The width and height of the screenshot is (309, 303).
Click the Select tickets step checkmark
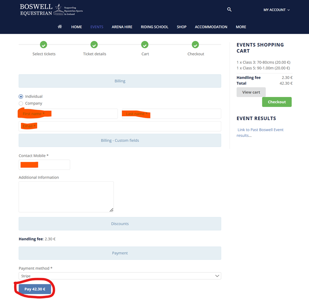(44, 45)
